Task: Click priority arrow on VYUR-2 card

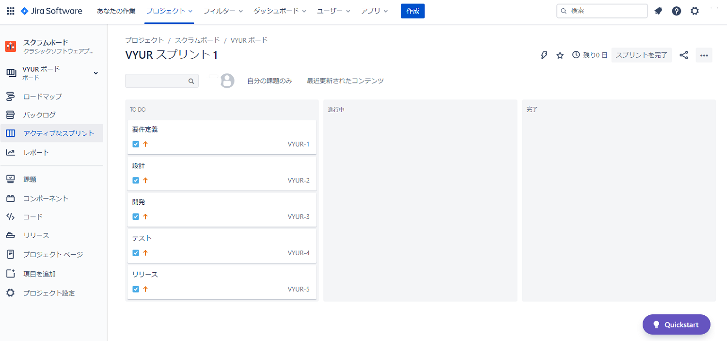Action: [145, 180]
